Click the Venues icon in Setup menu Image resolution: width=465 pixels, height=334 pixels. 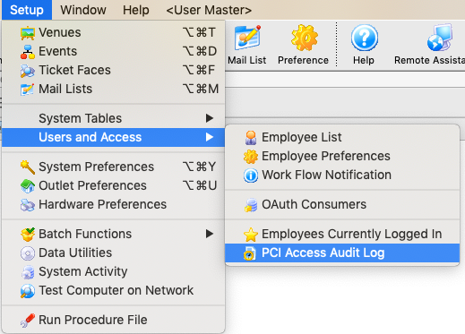28,33
